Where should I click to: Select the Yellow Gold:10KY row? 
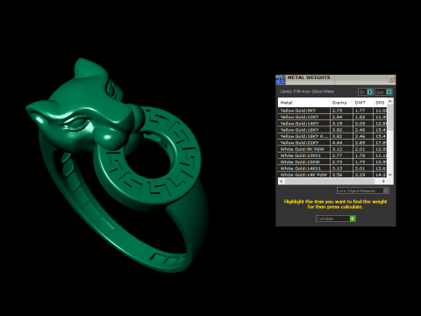[x=332, y=117]
